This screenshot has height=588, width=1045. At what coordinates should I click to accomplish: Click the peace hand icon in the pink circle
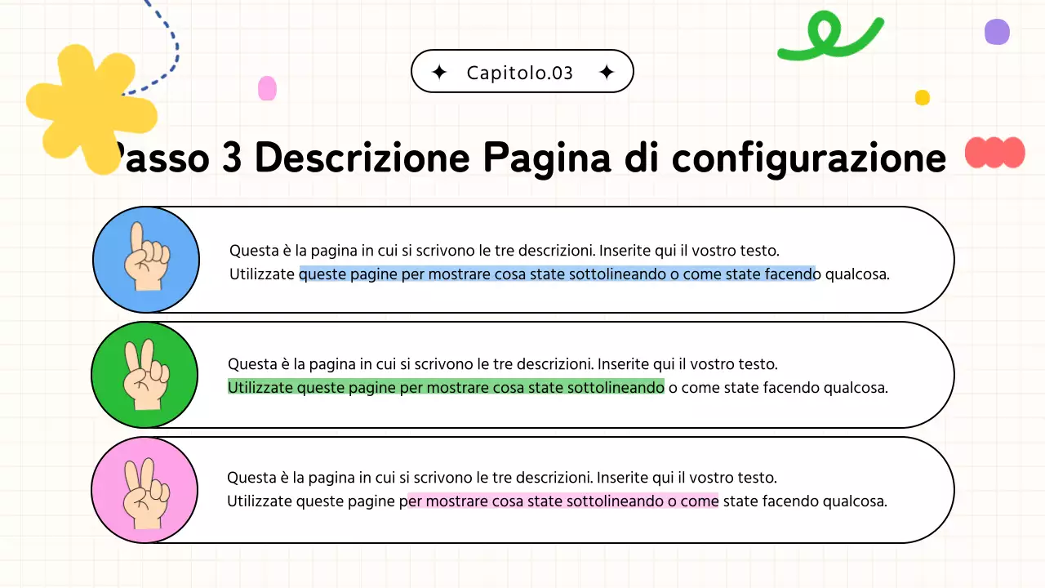coord(145,490)
